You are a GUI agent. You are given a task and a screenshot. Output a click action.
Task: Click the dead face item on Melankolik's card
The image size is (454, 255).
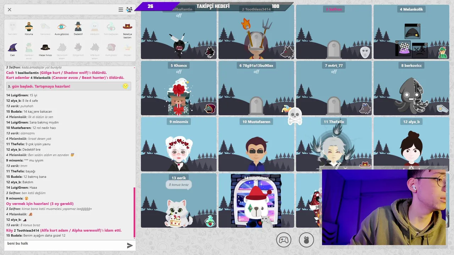(x=420, y=50)
